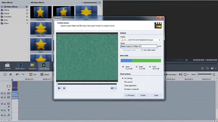218x122 pixels.
Task: Select Effects category folder
Action: [x=14, y=10]
